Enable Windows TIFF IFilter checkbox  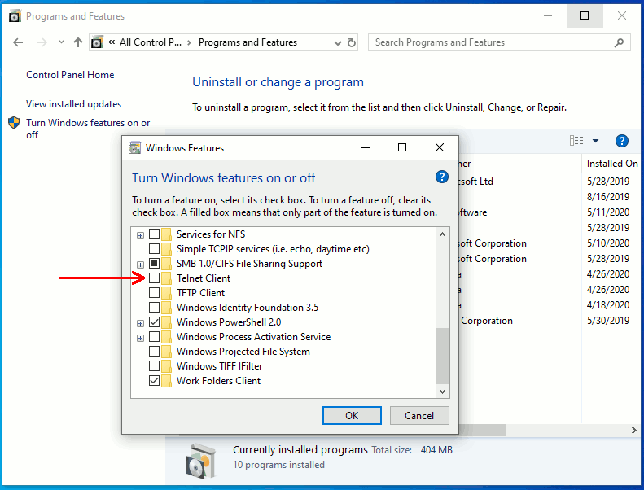click(154, 366)
